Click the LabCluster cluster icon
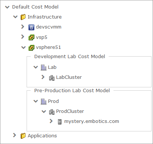This screenshot has width=153, height=144. (x=52, y=78)
